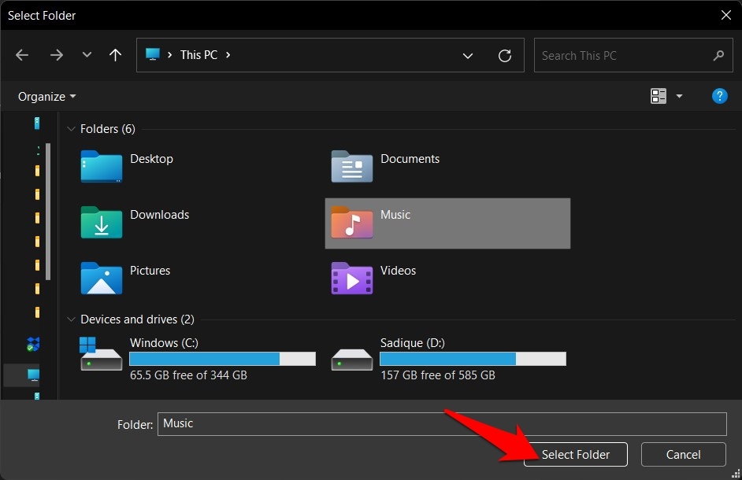
Task: Open the view layout dropdown arrow
Action: click(679, 96)
